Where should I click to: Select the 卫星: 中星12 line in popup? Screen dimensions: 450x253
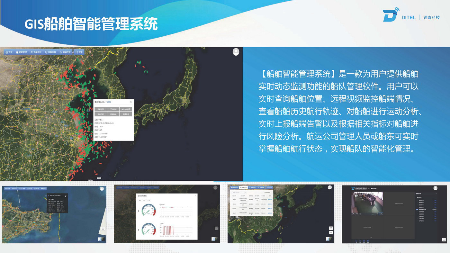(99, 120)
